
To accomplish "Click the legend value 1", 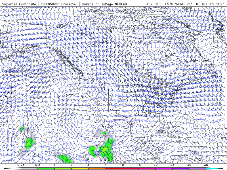I will [54, 165].
